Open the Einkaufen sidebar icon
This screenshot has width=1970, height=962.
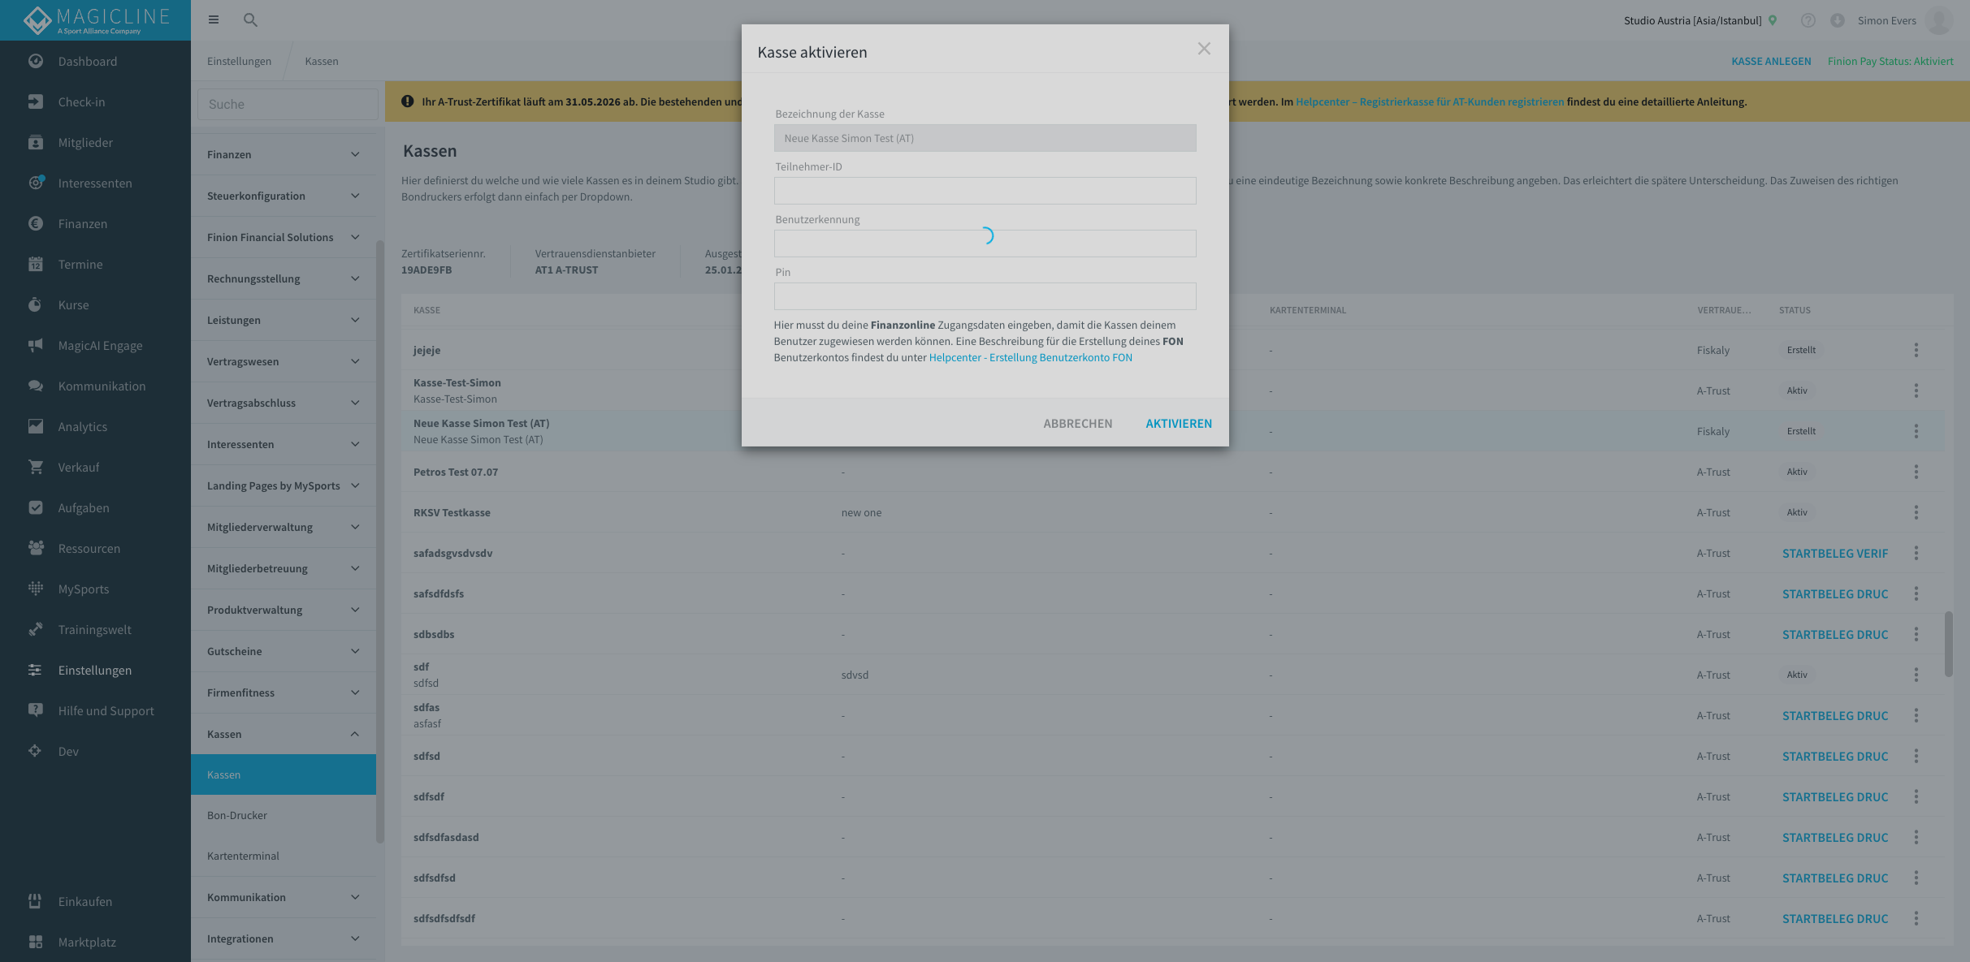[35, 901]
